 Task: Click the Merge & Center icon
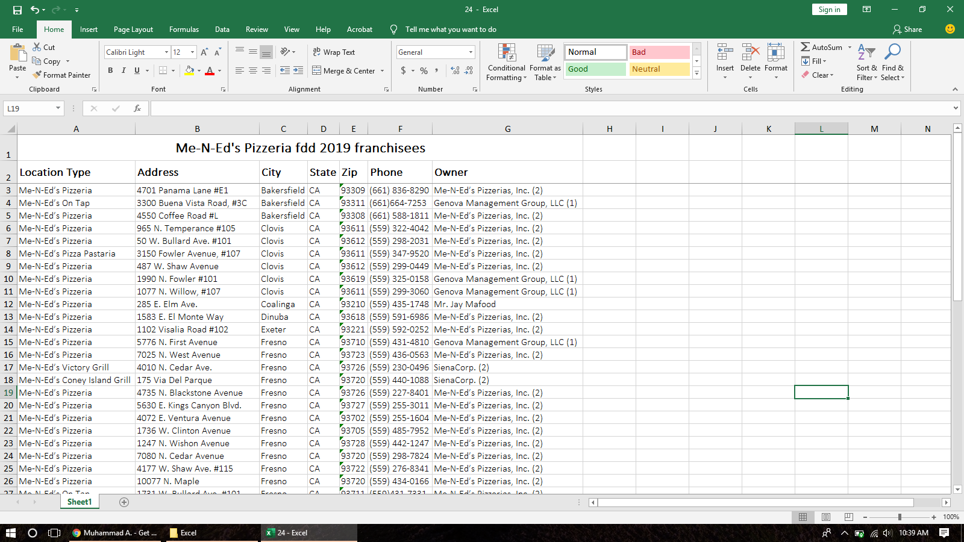click(x=318, y=70)
